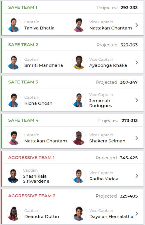Click Aggressive Team 2 projected score 325-405
Viewport: 145px width, 225px height.
click(x=129, y=196)
